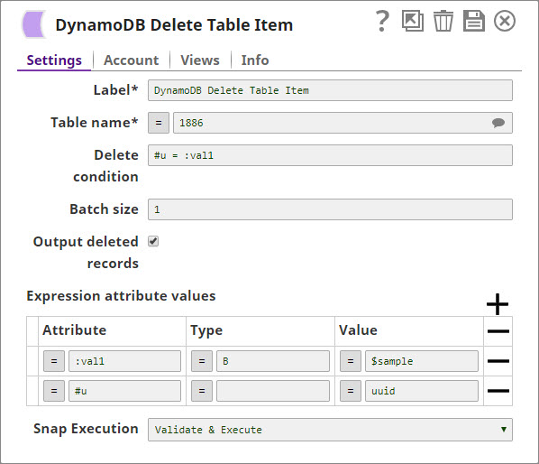Open the Info tab
This screenshot has height=464, width=539.
(255, 60)
